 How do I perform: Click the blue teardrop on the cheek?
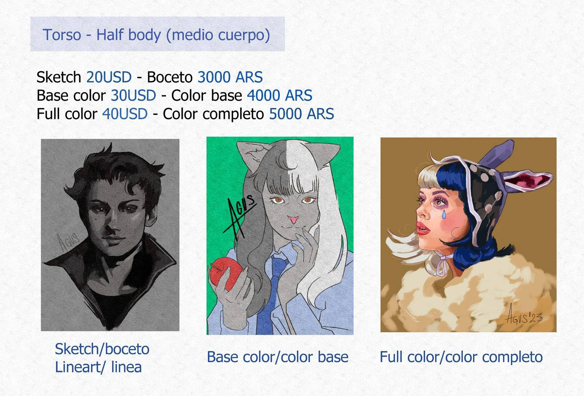coord(444,214)
